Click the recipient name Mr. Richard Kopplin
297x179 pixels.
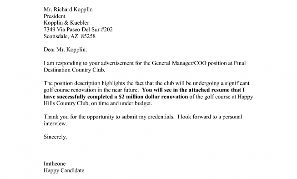pyautogui.click(x=68, y=10)
